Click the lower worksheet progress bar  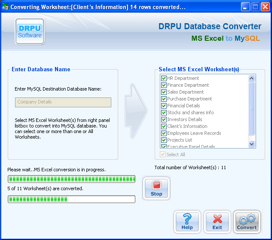point(71,199)
